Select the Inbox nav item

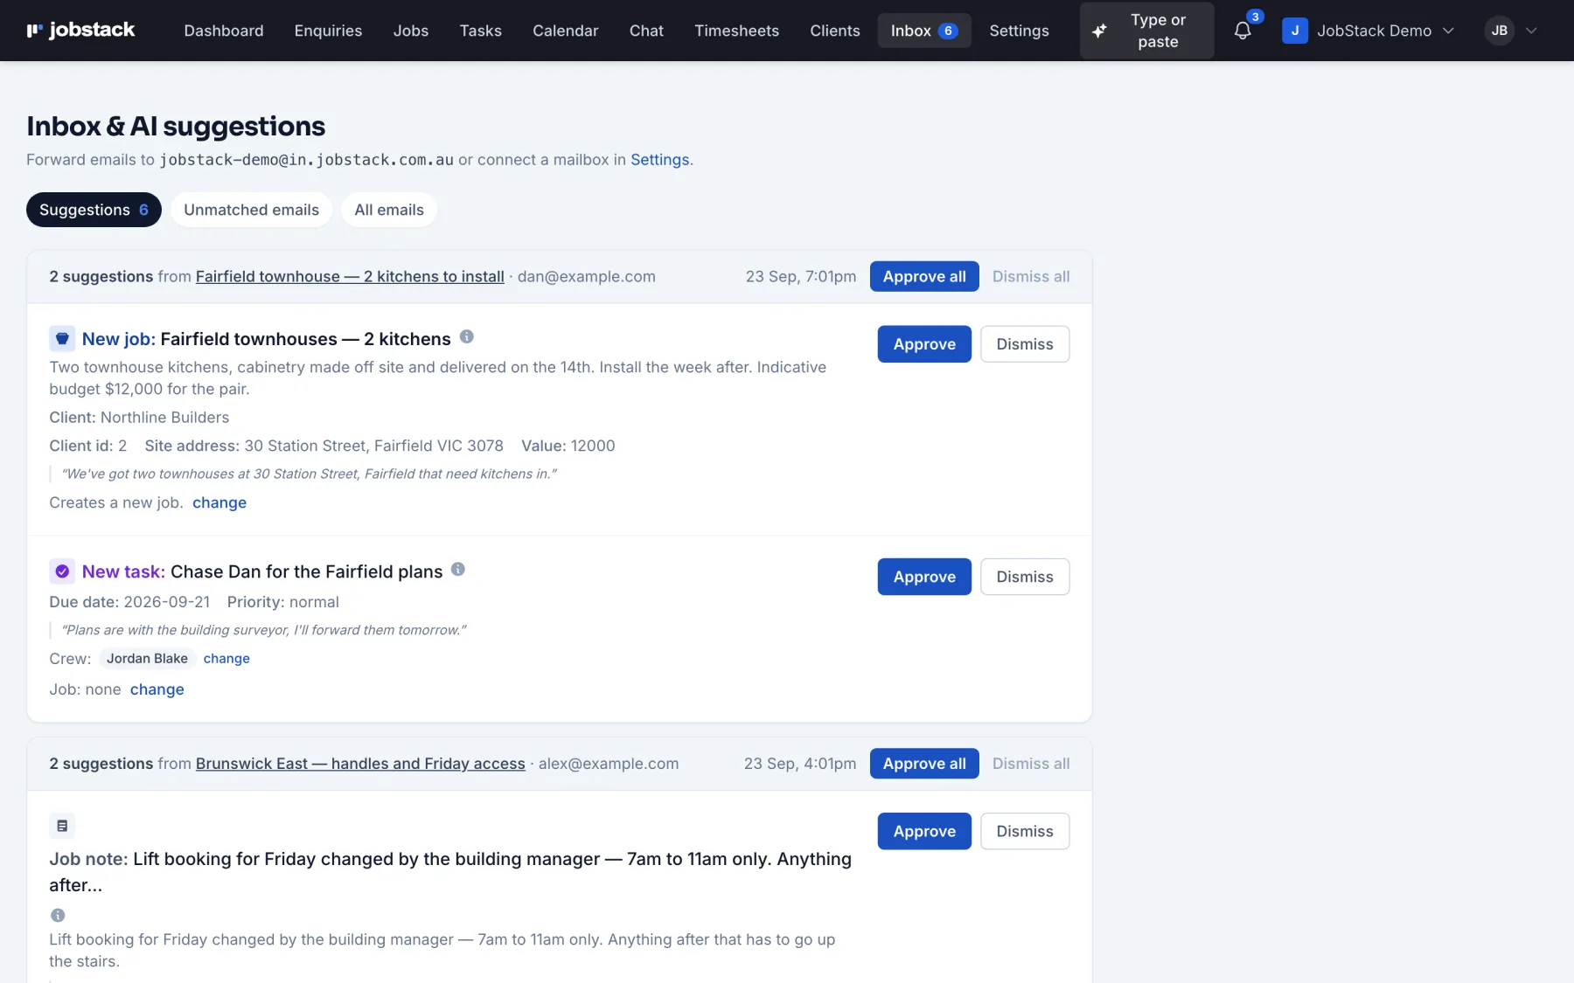pos(924,31)
